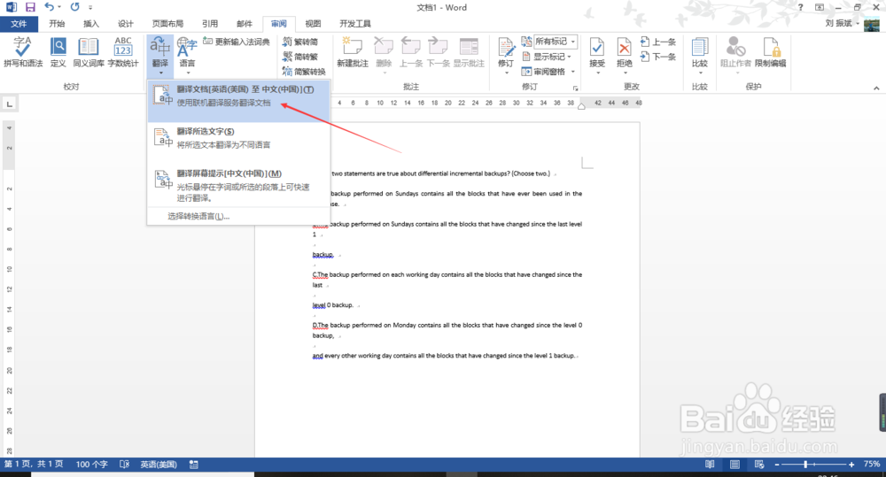Customize the Quick Access Toolbar

click(90, 8)
